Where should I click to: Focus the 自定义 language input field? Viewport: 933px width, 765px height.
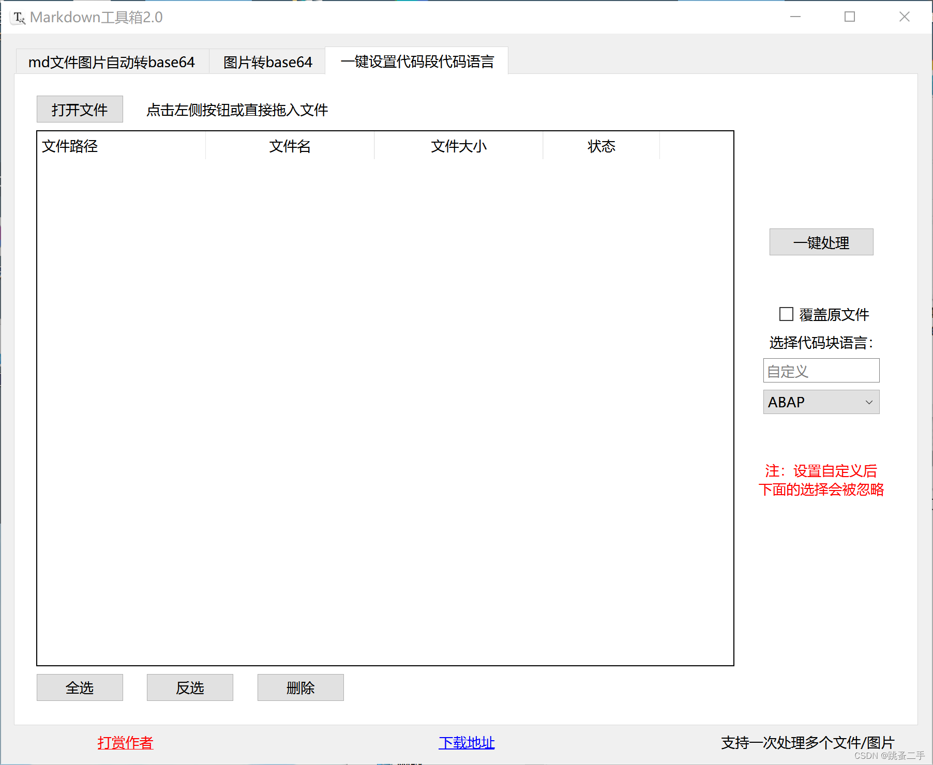coord(821,371)
